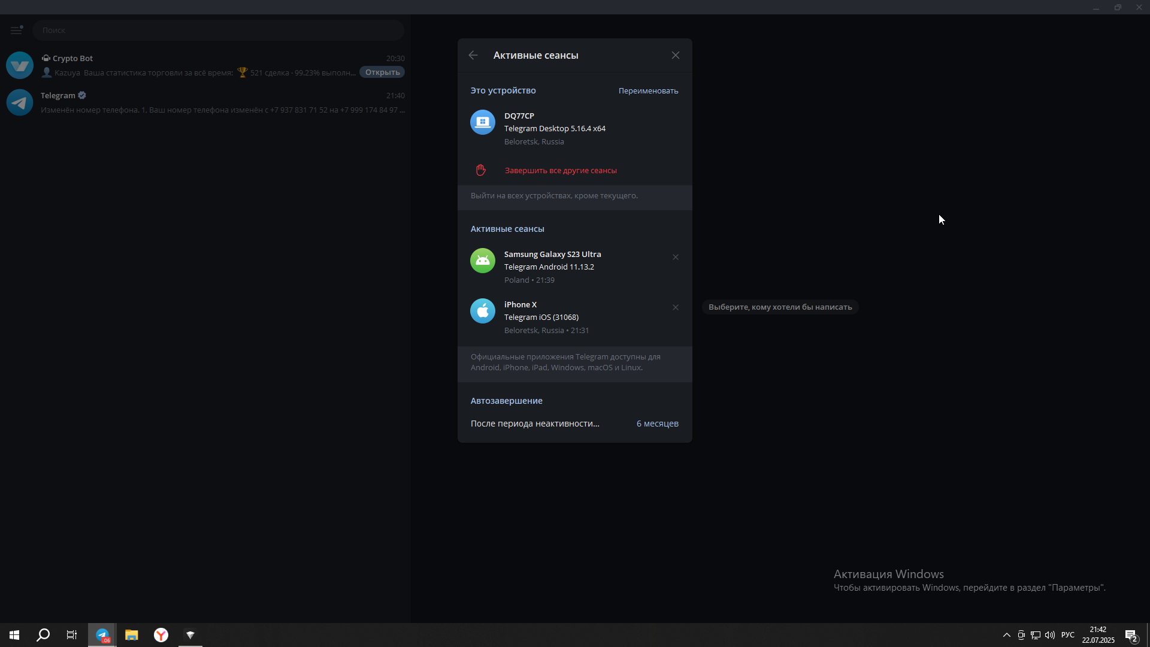The height and width of the screenshot is (647, 1150).
Task: Change auto-terminate period of 6 месяцев
Action: [657, 424]
